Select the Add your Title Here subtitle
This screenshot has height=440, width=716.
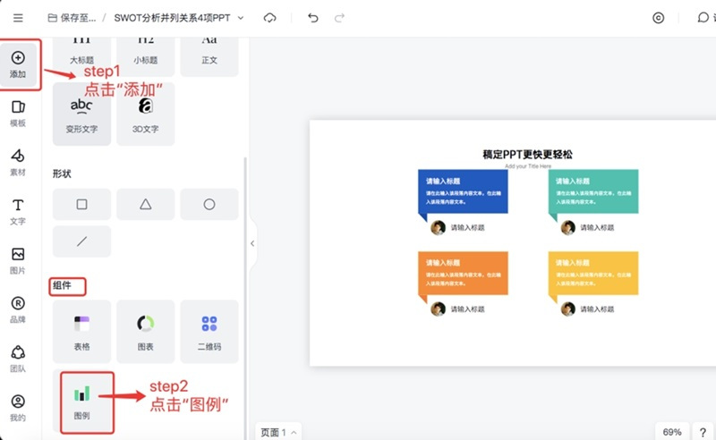coord(528,166)
